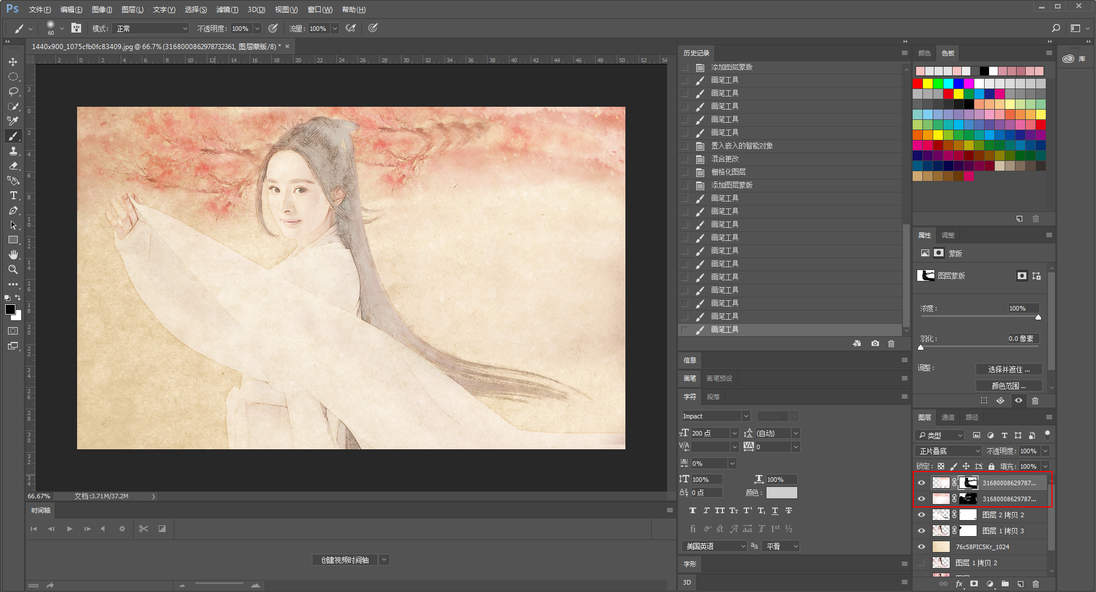1096x592 pixels.
Task: Toggle Quick Mask mode
Action: click(x=13, y=331)
